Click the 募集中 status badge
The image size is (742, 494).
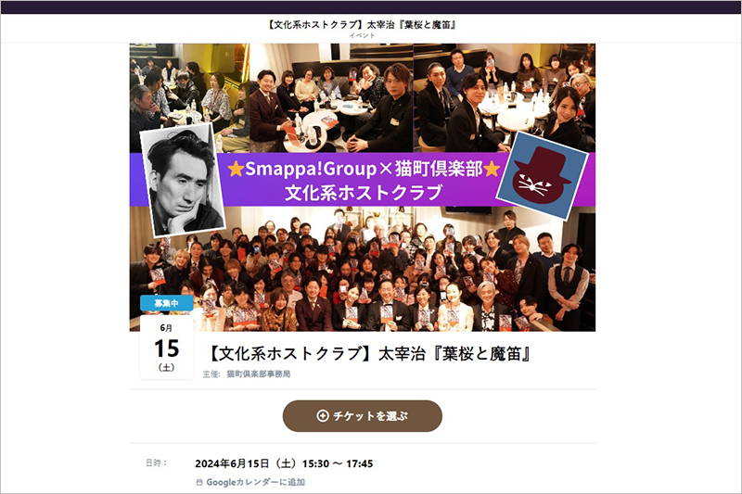tap(167, 303)
